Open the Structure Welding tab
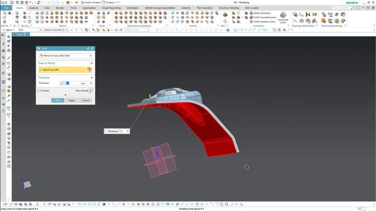The image size is (376, 211). click(x=229, y=8)
